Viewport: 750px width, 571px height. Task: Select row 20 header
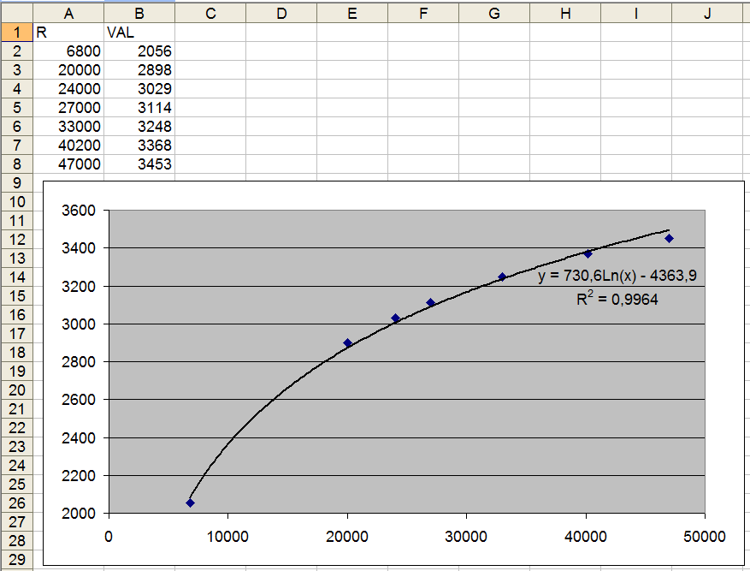(17, 390)
